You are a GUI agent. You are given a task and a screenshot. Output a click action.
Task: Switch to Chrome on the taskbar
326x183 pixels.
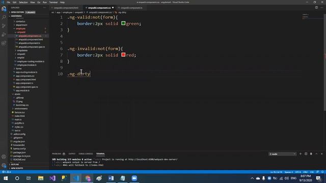(88, 178)
